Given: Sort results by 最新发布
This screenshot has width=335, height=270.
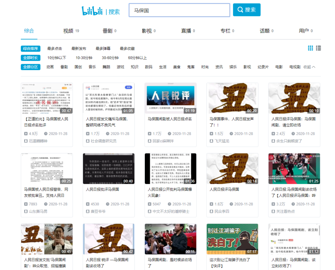Looking at the screenshot, I should pyautogui.click(x=79, y=49).
